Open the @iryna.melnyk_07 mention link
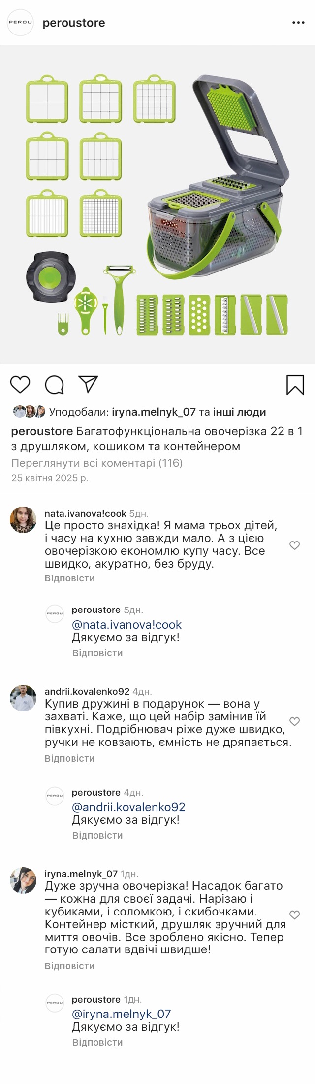Image resolution: width=315 pixels, height=1084 pixels. point(121,1014)
